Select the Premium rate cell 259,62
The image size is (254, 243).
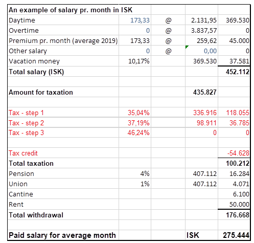(x=201, y=40)
